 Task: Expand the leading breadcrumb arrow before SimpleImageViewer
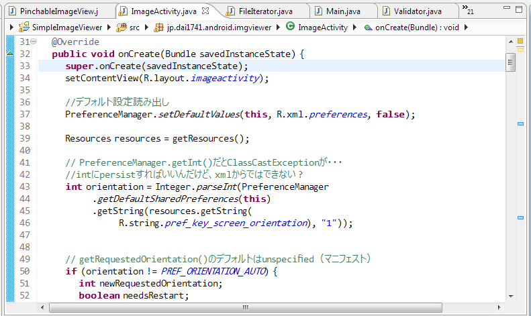11,27
